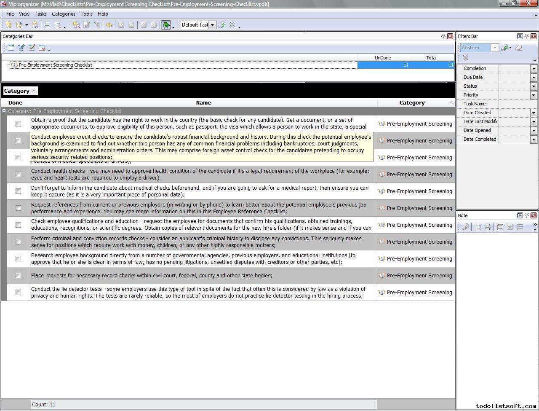Pin the Filters Bar panel
539x411 pixels.
526,36
